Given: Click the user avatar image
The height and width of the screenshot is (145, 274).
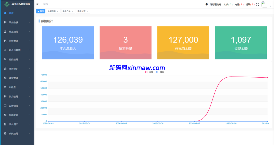Looking at the screenshot, I should 264,4.
